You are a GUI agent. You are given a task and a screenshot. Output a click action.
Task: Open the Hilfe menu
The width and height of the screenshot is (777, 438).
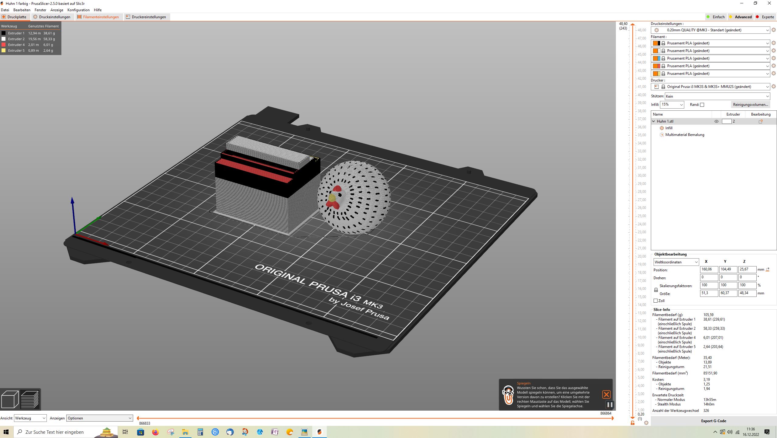pyautogui.click(x=98, y=10)
